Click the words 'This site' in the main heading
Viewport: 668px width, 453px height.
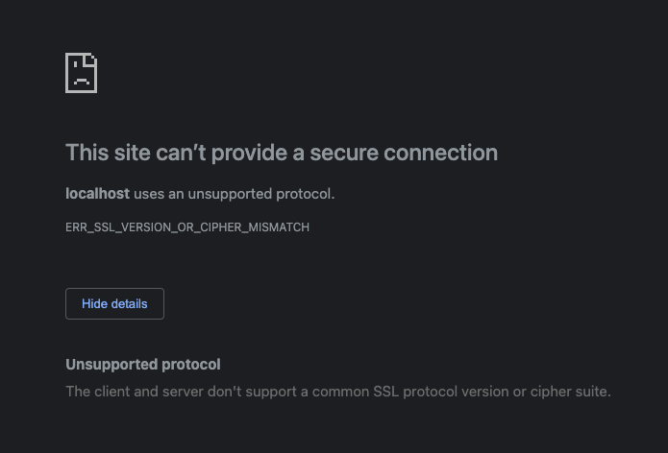(109, 153)
